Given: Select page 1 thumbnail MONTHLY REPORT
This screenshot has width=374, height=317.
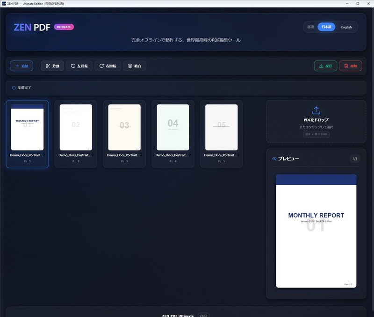Looking at the screenshot, I should click(27, 127).
